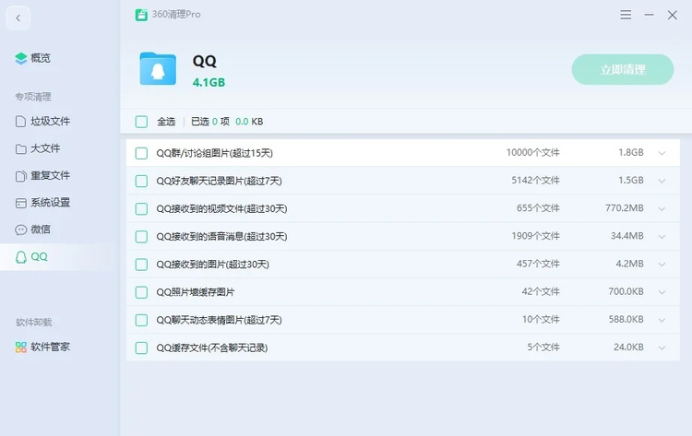Click the 34.4MB size value
Image resolution: width=692 pixels, height=436 pixels.
click(626, 236)
